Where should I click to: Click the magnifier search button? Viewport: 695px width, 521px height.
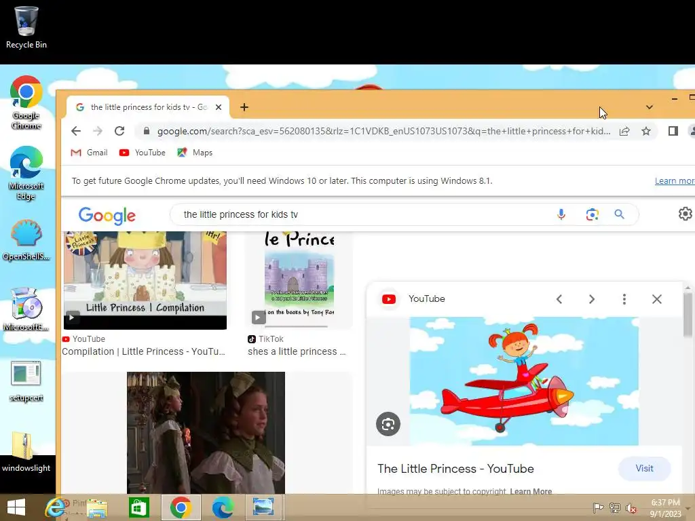click(619, 214)
